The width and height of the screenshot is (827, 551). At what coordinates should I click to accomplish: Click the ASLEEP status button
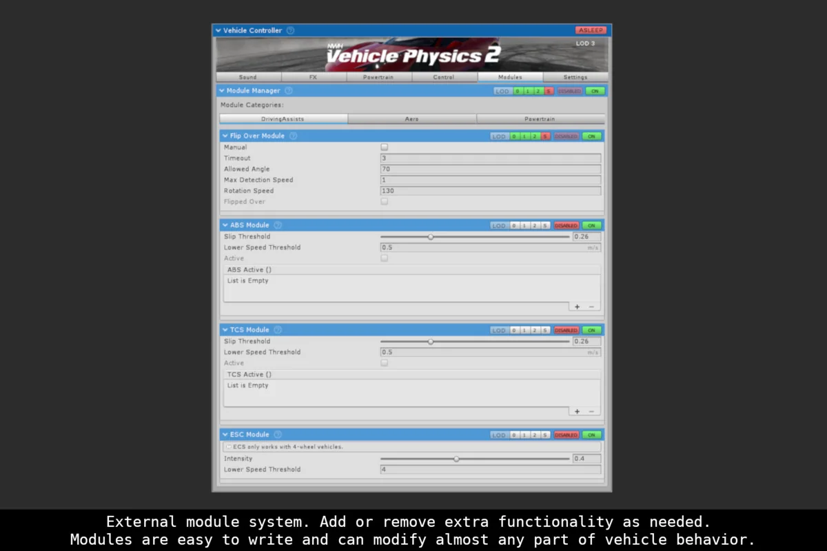tap(591, 30)
